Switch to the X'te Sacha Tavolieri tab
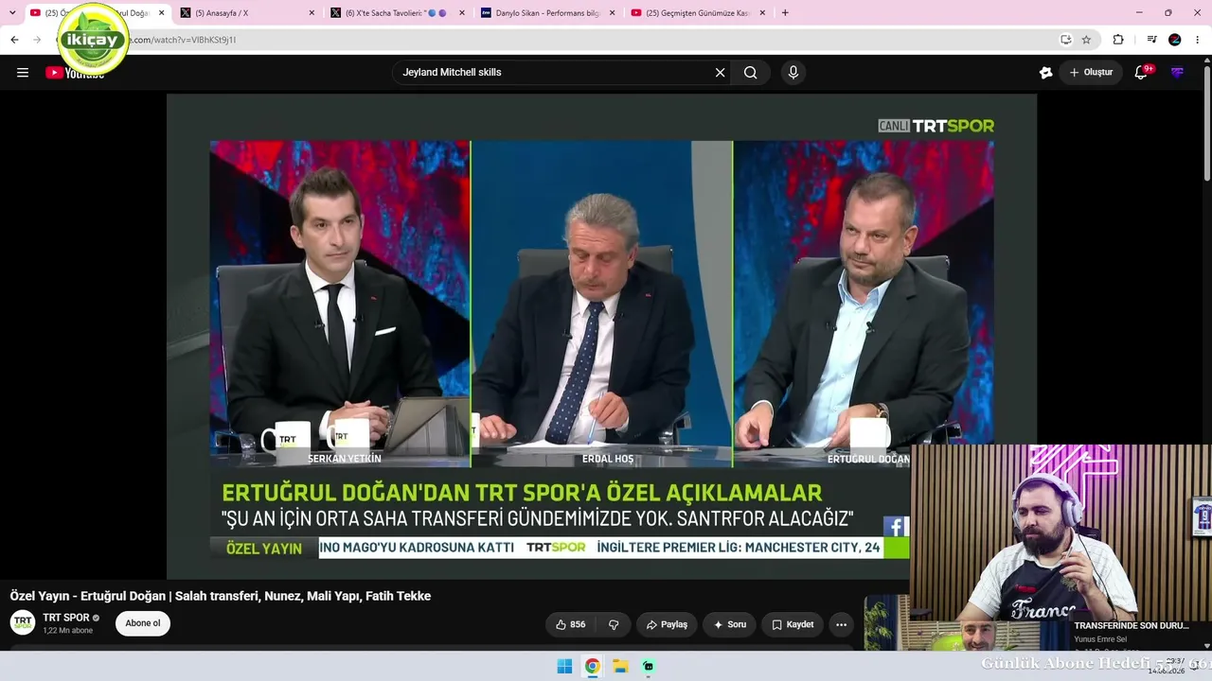The width and height of the screenshot is (1212, 681). point(398,13)
